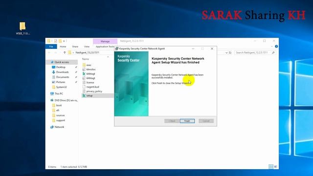Viewport: 313px width, 176px height.
Task: Open System32 in the navigation pane
Action: point(61,87)
